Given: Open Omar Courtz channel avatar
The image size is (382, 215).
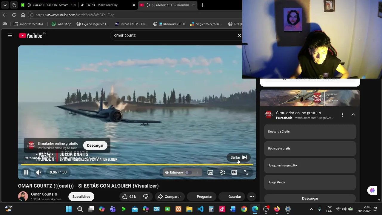Looking at the screenshot, I should 23,196.
